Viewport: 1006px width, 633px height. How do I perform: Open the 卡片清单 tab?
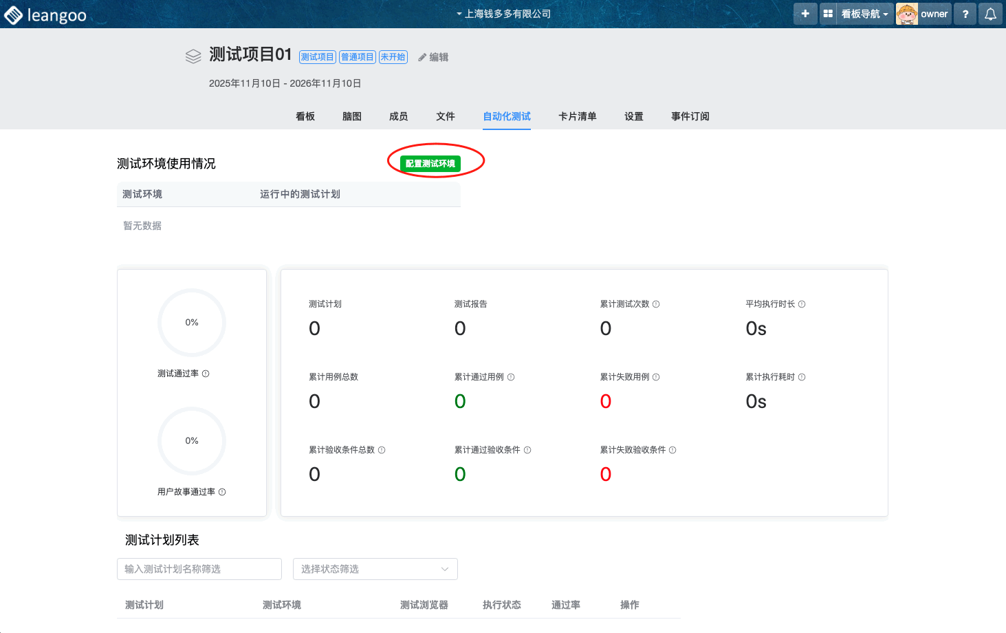click(x=577, y=116)
